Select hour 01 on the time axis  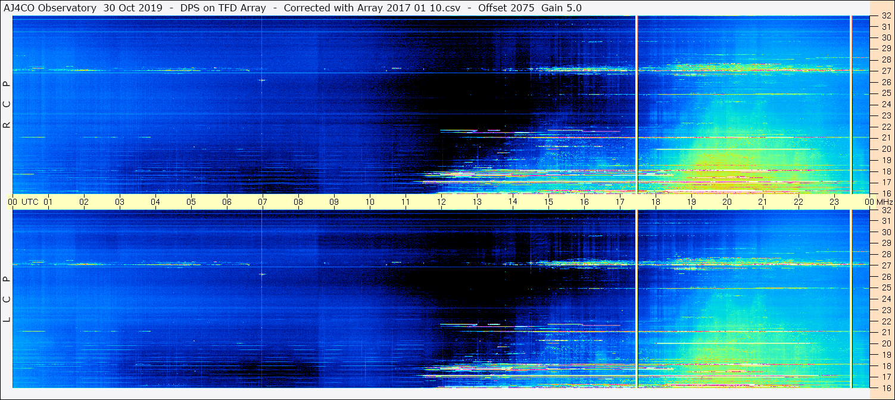coord(48,202)
